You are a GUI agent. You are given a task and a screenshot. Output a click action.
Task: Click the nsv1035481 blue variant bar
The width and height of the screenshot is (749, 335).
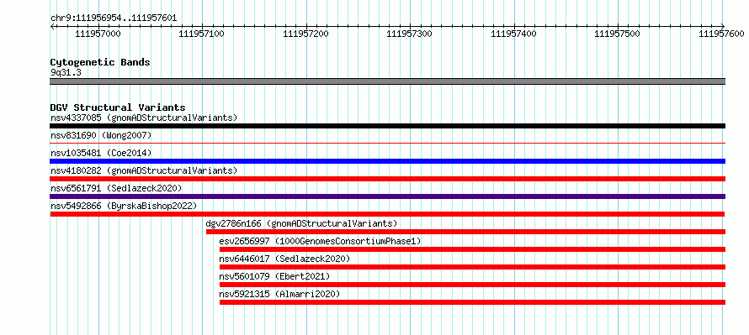387,161
